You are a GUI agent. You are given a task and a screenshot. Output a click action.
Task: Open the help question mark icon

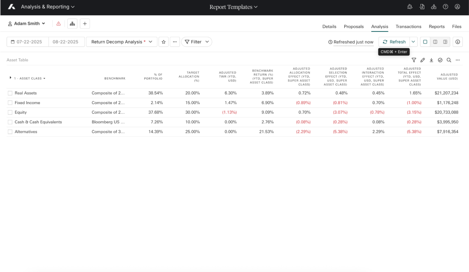tap(446, 7)
